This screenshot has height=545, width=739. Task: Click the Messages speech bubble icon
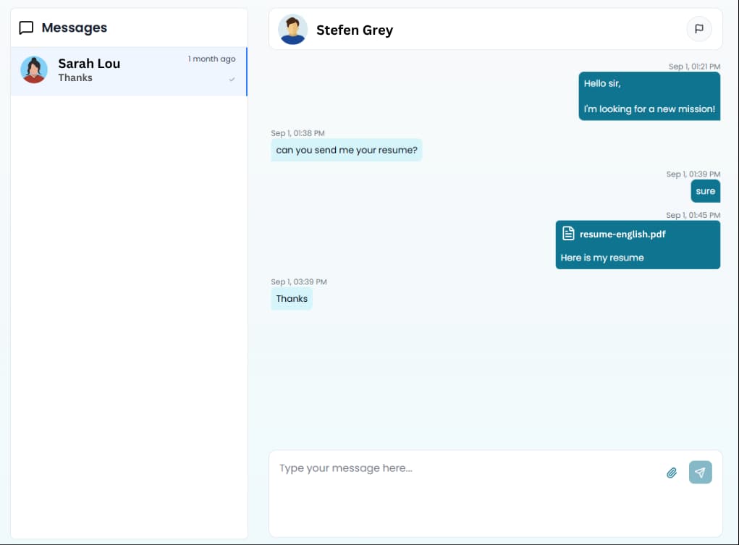(26, 28)
